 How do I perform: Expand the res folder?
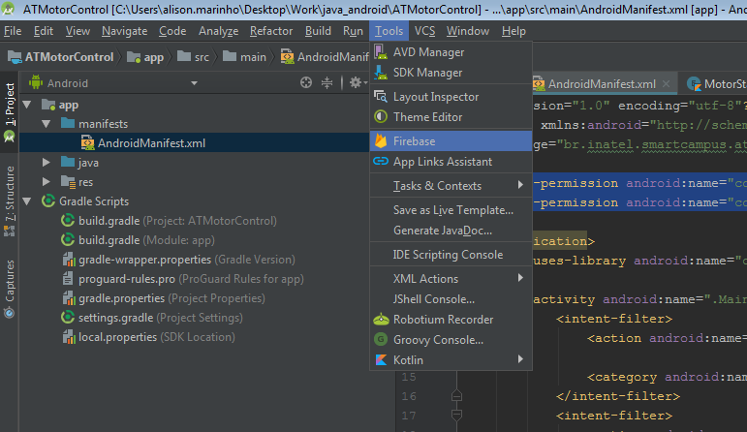pos(47,182)
